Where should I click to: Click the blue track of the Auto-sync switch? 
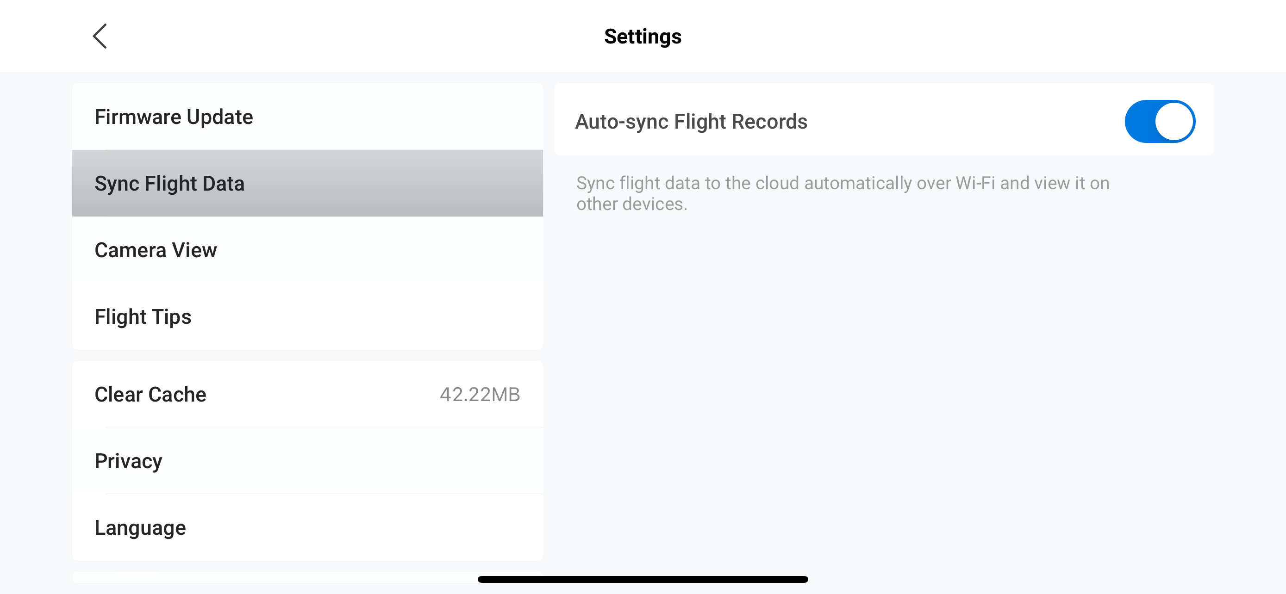click(x=1140, y=121)
